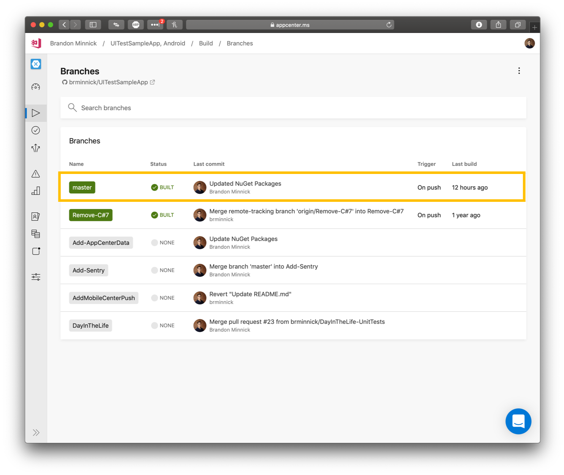Click the AdBlock extension icon
This screenshot has width=564, height=475.
click(136, 25)
